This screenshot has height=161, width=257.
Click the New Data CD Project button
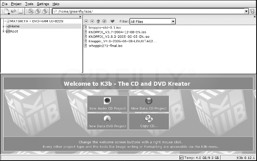[x=149, y=104]
